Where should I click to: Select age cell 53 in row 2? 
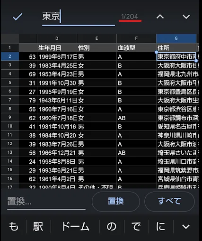coord(28,56)
